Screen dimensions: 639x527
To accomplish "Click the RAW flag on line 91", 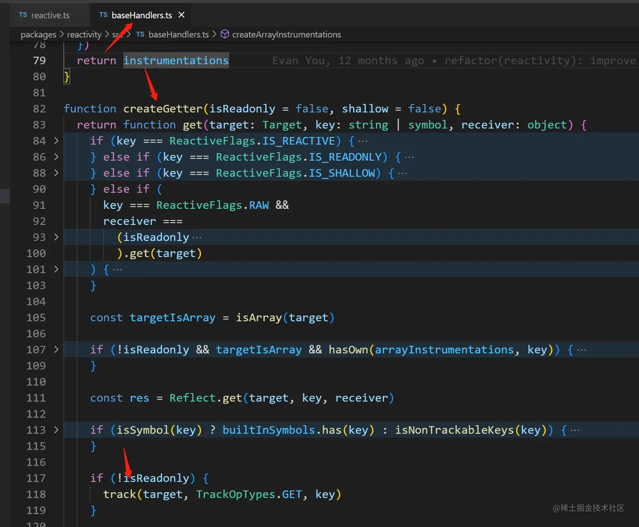I will (x=259, y=205).
